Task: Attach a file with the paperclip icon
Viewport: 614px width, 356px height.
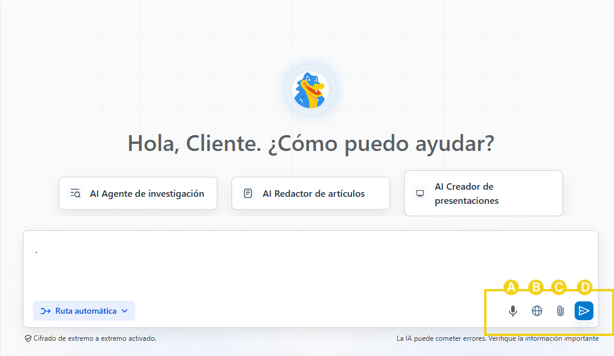Action: coord(561,311)
